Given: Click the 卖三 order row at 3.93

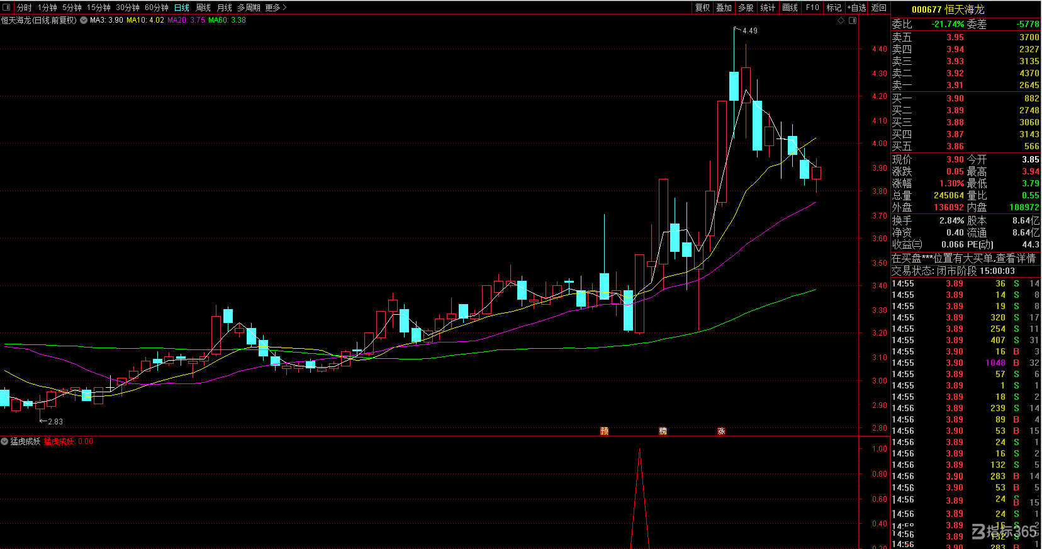Looking at the screenshot, I should (965, 61).
